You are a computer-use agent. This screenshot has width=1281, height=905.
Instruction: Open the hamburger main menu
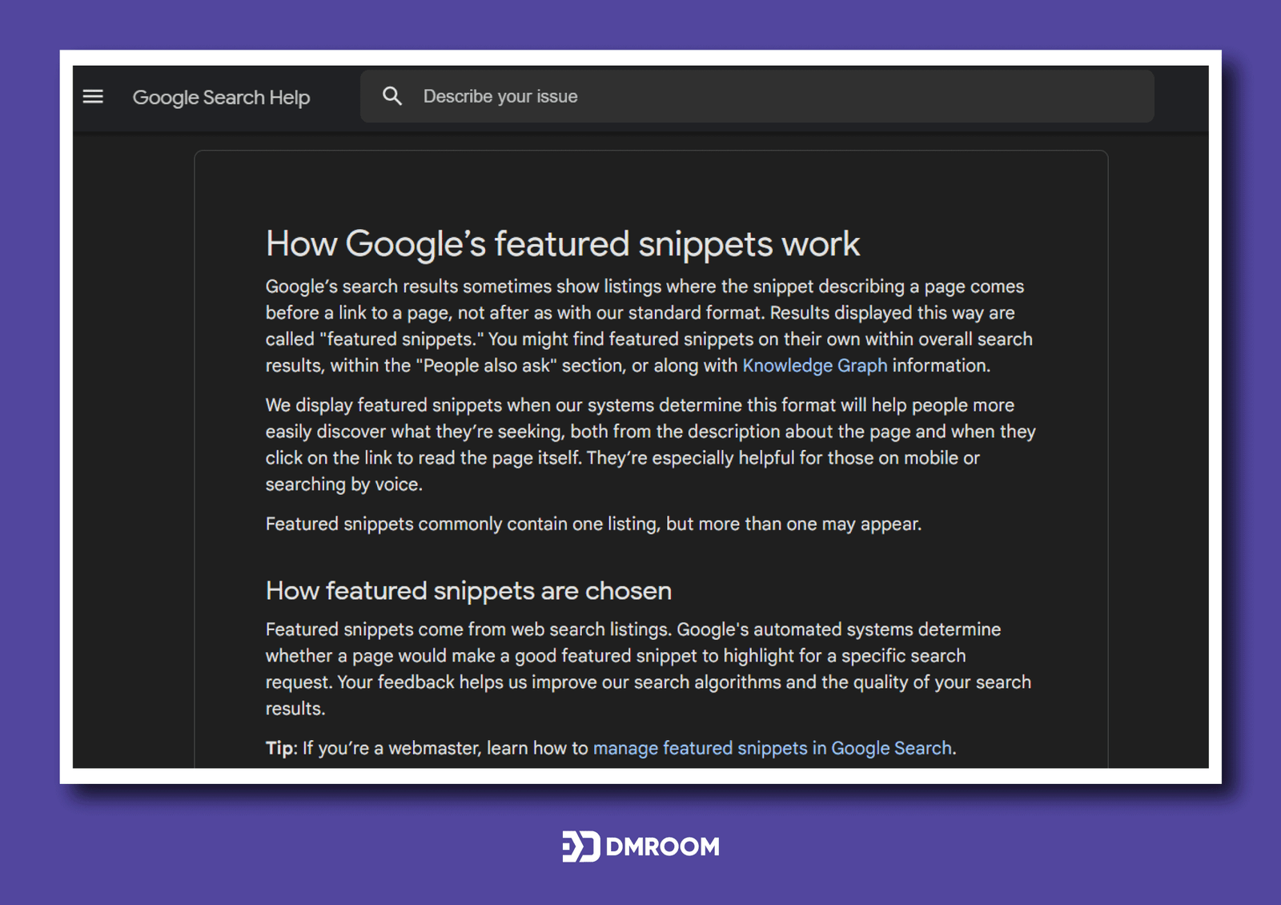pos(93,97)
